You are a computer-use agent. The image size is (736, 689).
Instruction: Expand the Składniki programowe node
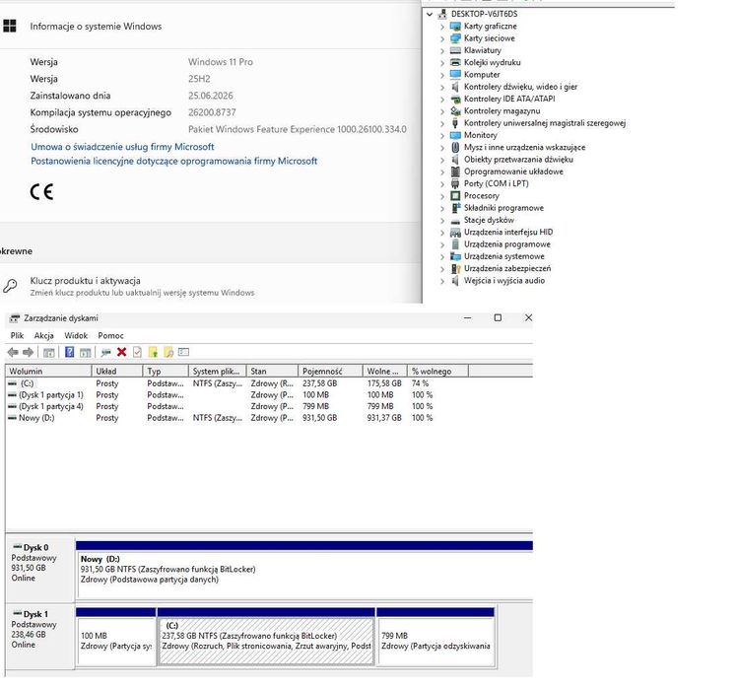point(442,209)
